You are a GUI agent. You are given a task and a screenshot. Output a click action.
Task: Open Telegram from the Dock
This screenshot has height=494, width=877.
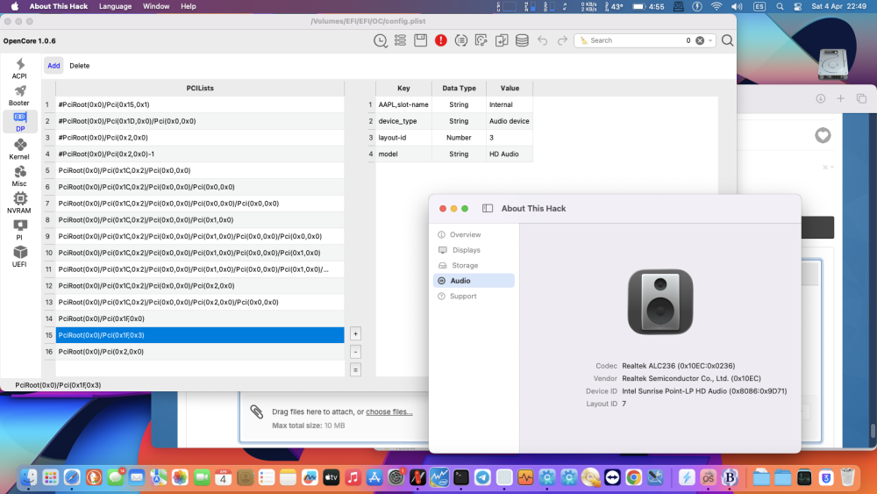tap(482, 477)
